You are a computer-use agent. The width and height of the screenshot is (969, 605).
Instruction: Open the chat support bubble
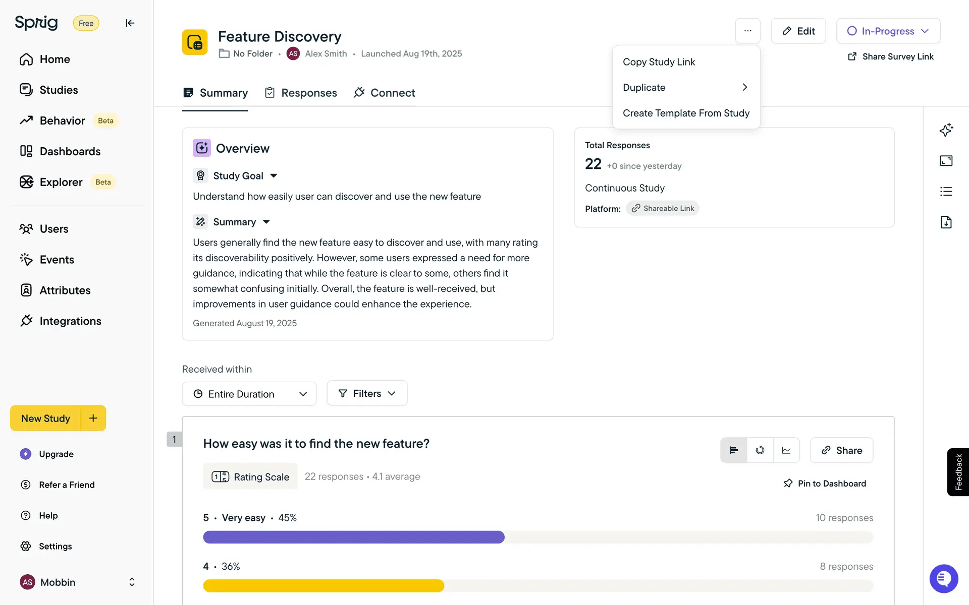pyautogui.click(x=943, y=579)
